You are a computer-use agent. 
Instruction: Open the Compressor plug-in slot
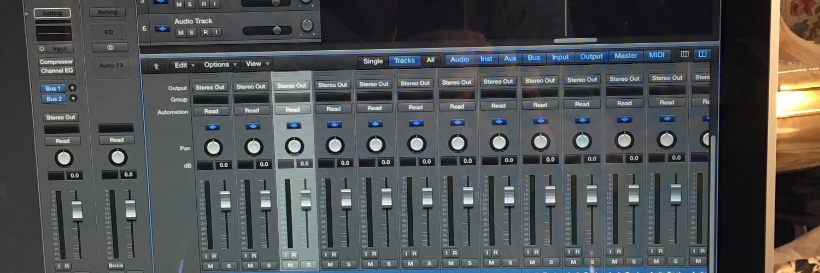[56, 62]
